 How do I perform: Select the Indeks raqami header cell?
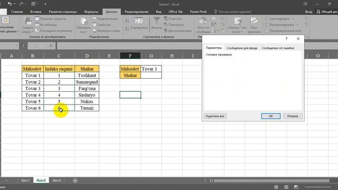click(x=59, y=69)
